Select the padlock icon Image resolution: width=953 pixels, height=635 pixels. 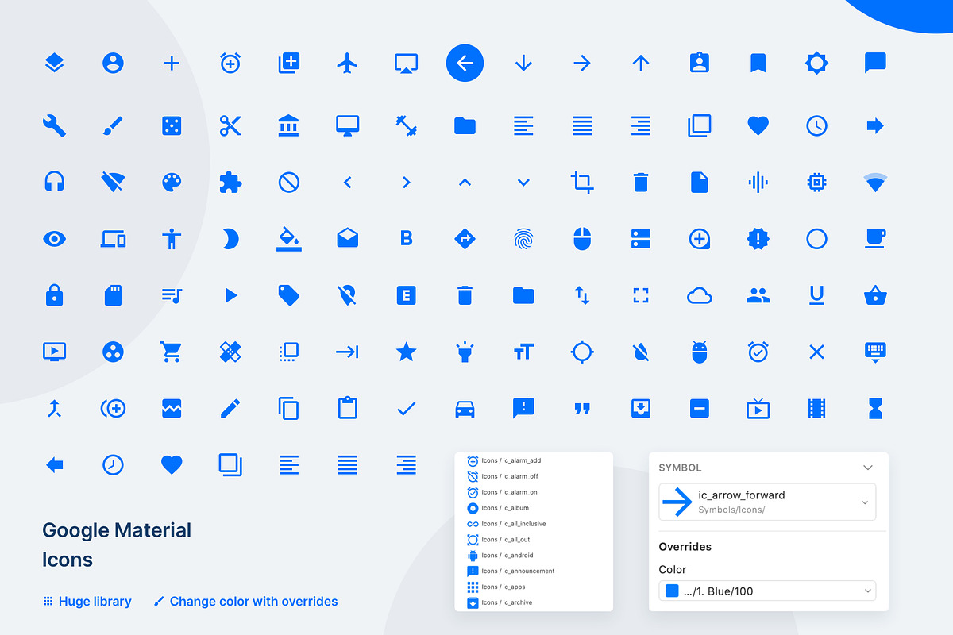point(54,295)
